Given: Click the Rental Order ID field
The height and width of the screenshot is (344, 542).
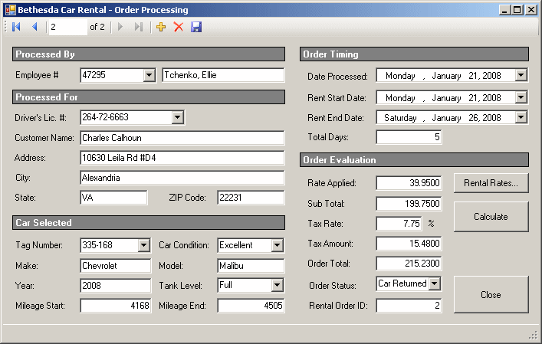Looking at the screenshot, I should click(x=409, y=306).
